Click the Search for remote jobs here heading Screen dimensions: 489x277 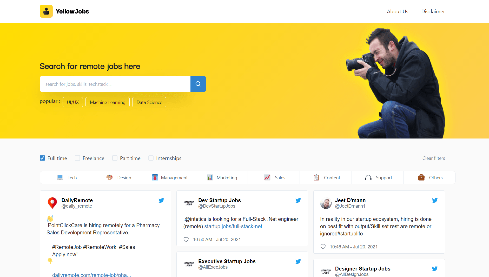coord(90,66)
